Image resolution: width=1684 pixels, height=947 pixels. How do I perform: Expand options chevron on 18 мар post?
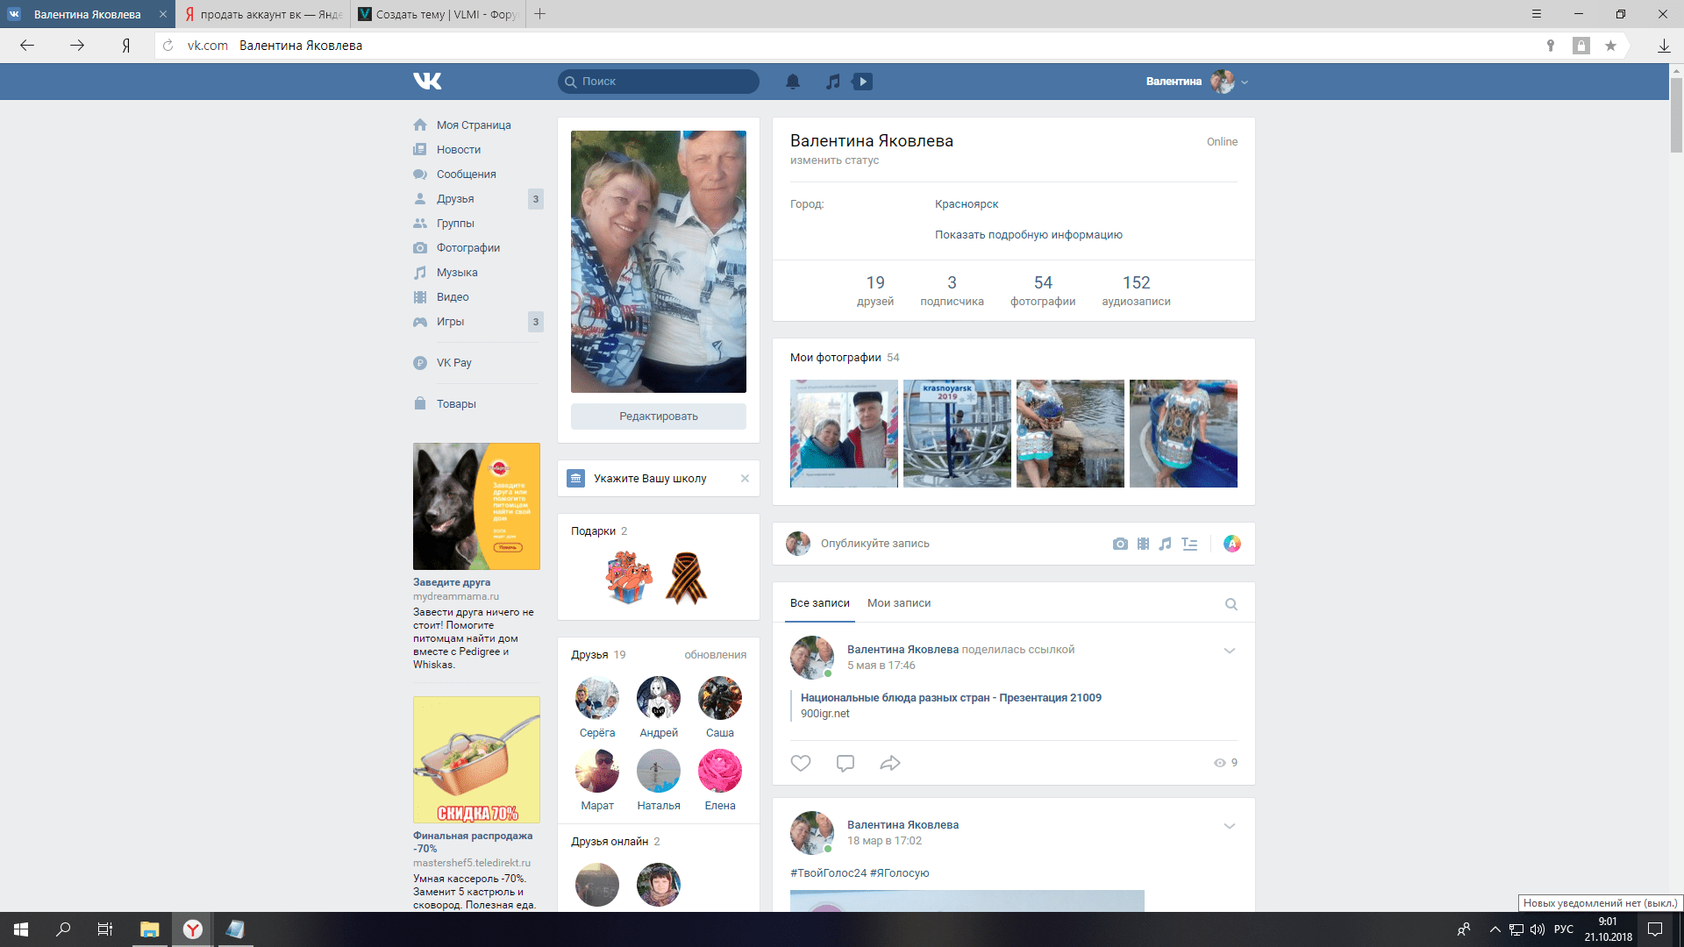tap(1229, 826)
